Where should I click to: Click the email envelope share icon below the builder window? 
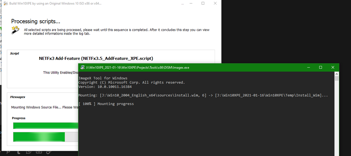coord(39,152)
